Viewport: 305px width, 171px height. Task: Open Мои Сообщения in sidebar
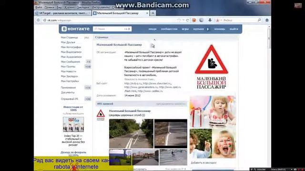70,62
